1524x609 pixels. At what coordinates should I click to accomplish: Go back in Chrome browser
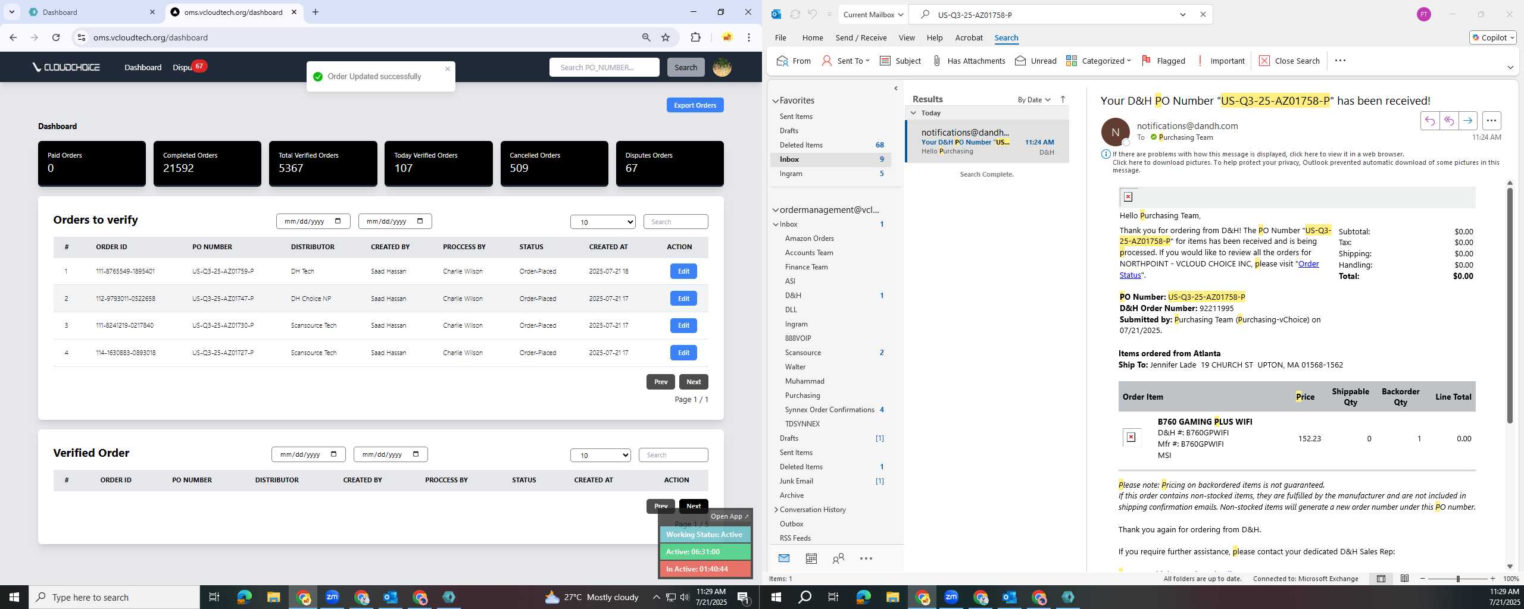coord(13,37)
